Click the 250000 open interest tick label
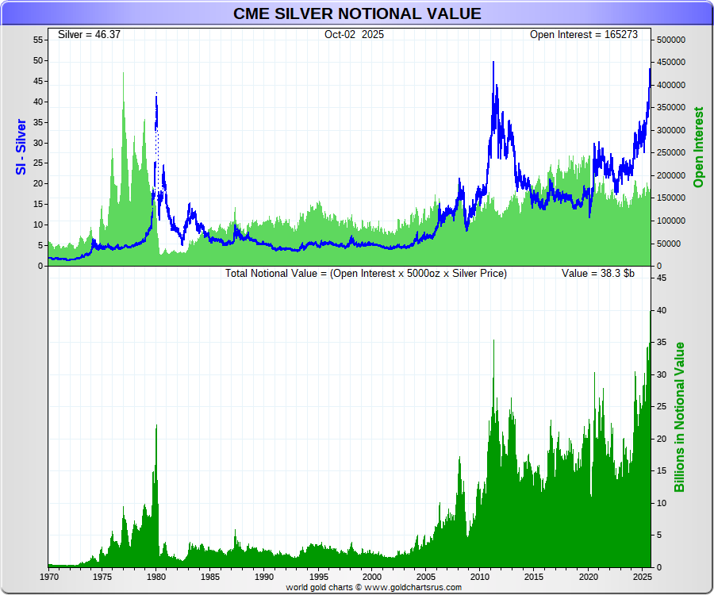The height and width of the screenshot is (595, 714). pos(670,153)
